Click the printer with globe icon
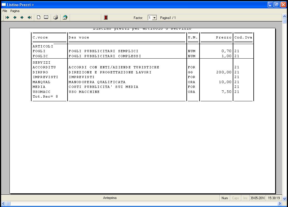Viewport: 288px width, 207px height. 65,18
